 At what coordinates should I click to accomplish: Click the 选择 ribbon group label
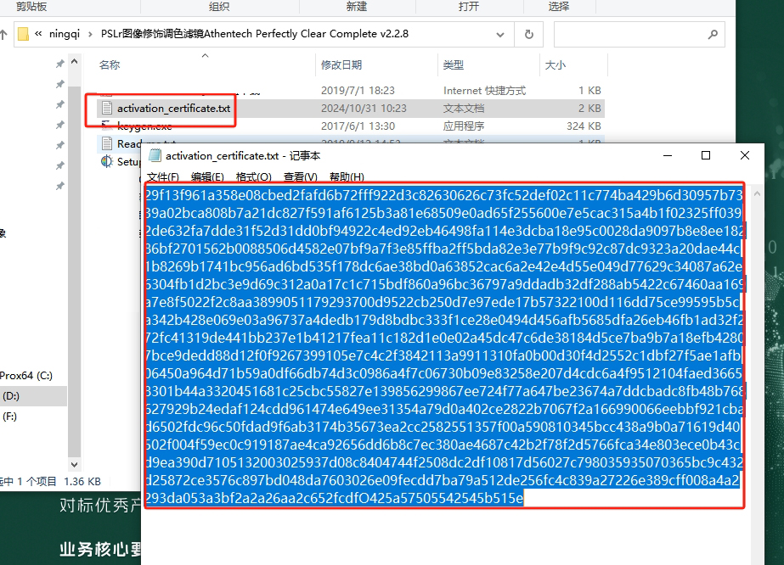pyautogui.click(x=559, y=7)
